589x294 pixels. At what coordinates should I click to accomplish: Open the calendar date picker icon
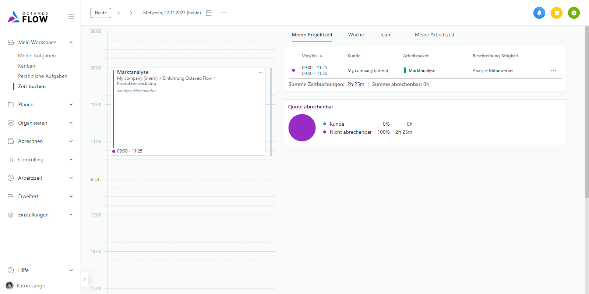pos(209,13)
